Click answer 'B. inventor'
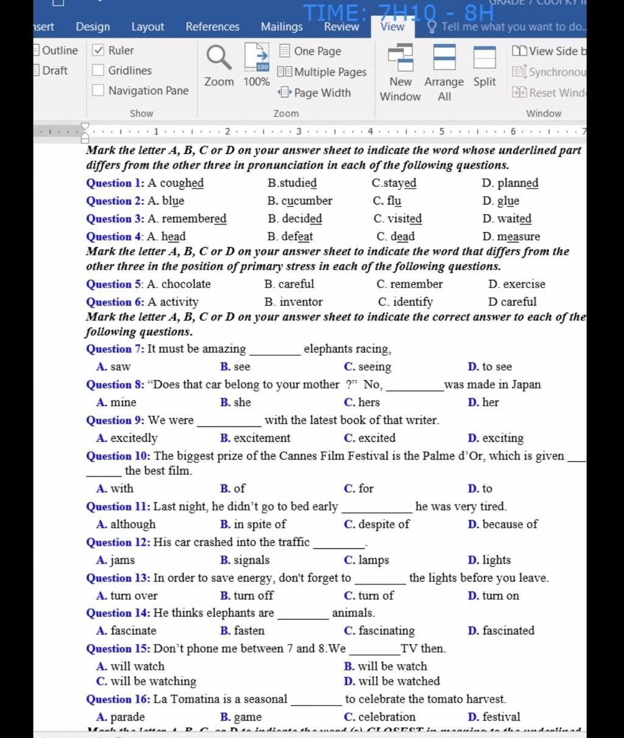 (x=293, y=302)
